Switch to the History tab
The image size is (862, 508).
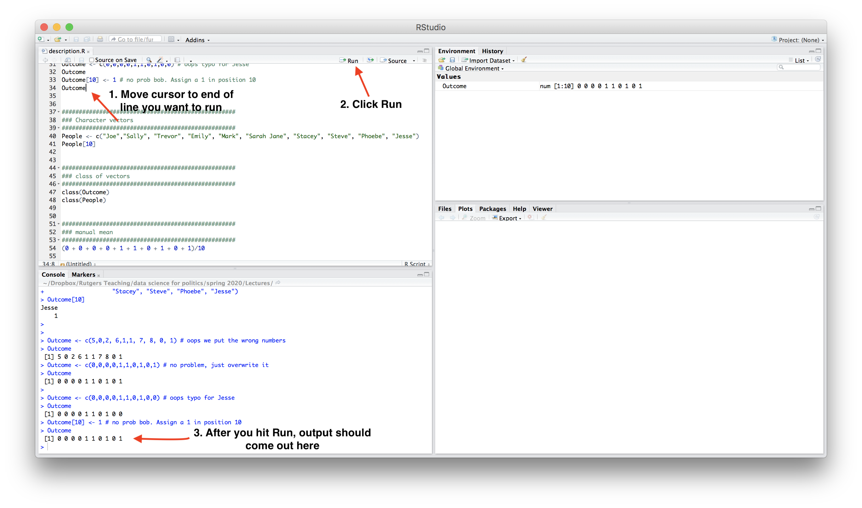pos(493,51)
